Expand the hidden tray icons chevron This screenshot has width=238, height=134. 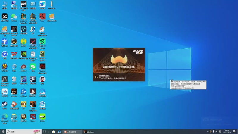pyautogui.click(x=208, y=132)
